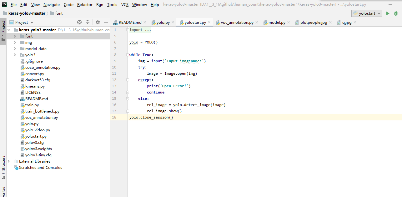This screenshot has height=197, width=402.
Task: Fold the while True block
Action: point(127,55)
